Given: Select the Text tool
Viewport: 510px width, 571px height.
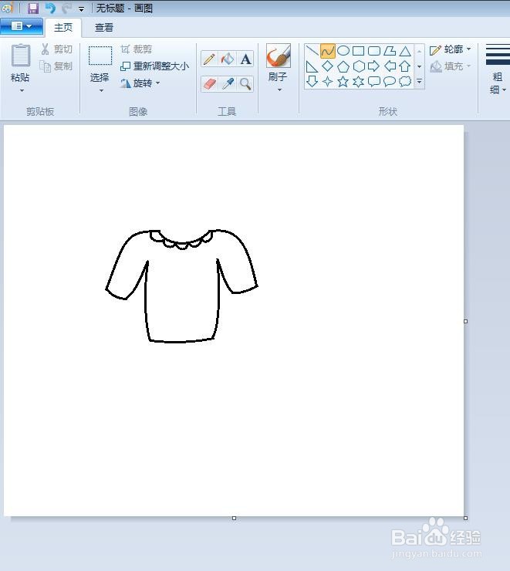Looking at the screenshot, I should pos(245,59).
